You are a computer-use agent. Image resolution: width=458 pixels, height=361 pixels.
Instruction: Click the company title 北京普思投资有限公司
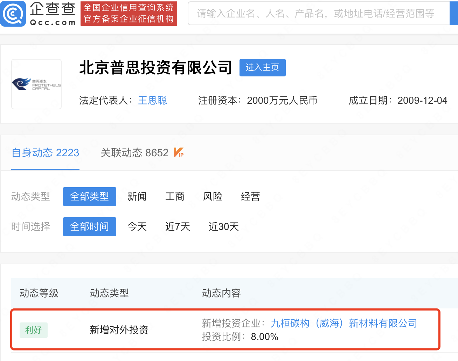(x=155, y=68)
